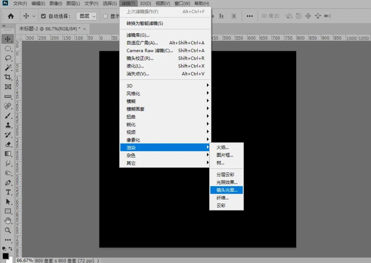
Task: Uncheck the 自动选择 checkbox
Action: click(x=44, y=15)
